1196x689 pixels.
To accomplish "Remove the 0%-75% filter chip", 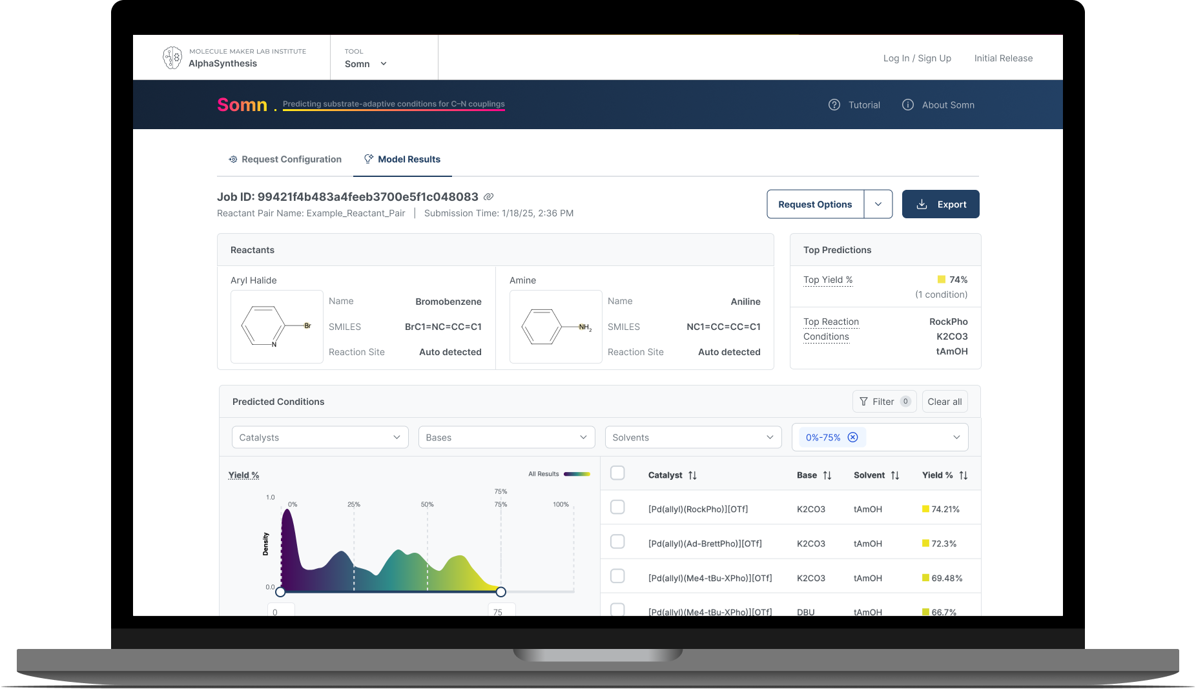I will pos(852,437).
